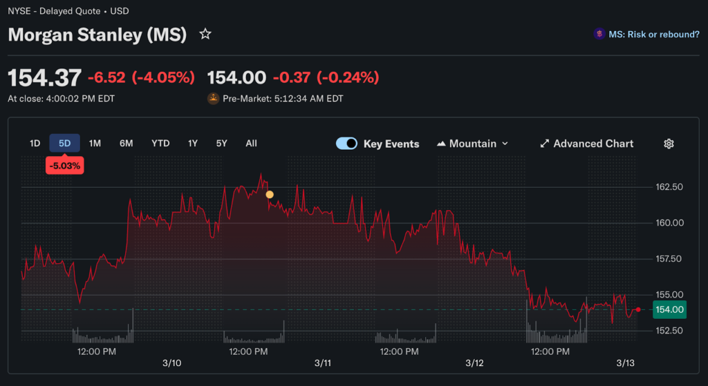Click the yellow key event marker on chart
Viewport: 708px width, 386px height.
click(x=270, y=195)
